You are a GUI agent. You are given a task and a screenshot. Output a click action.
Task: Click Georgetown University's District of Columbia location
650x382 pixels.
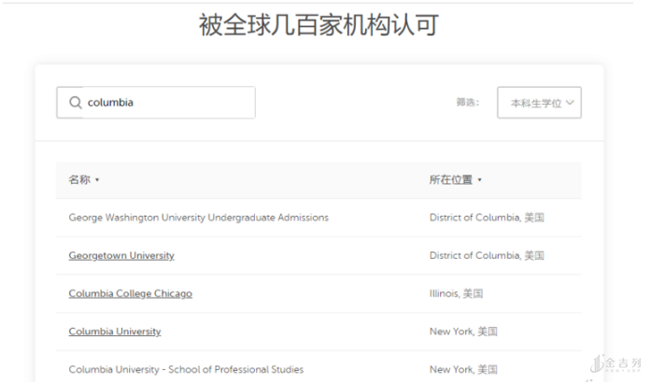486,256
